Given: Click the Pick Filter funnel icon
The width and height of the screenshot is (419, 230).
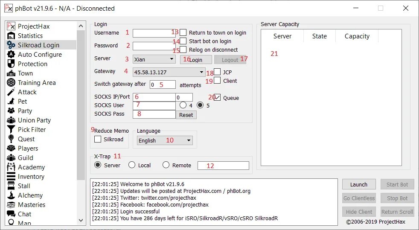Looking at the screenshot, I should click(x=11, y=130).
